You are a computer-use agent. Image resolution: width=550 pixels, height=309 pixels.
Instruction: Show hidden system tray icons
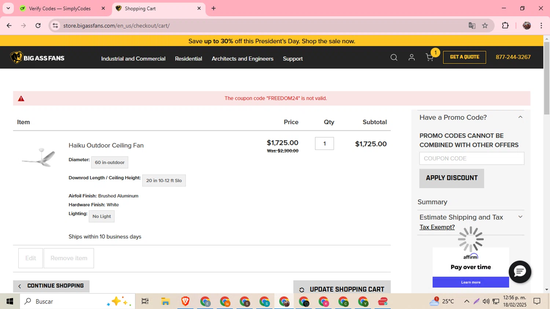point(466,301)
